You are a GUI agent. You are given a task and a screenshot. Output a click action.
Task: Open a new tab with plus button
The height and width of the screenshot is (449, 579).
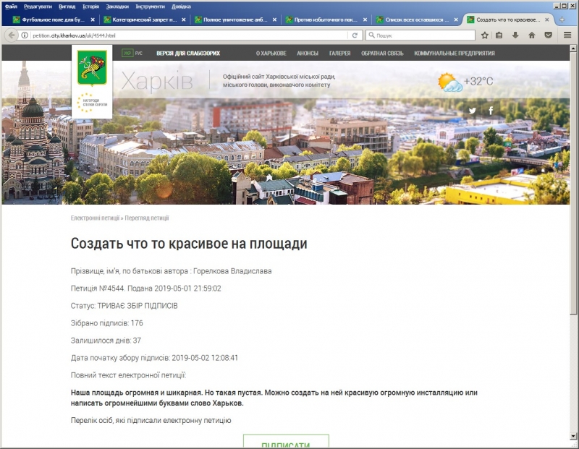click(x=560, y=20)
